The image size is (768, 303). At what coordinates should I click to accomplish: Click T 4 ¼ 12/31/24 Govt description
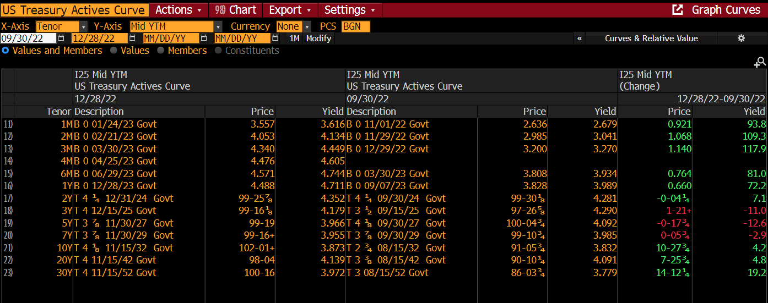pyautogui.click(x=124, y=199)
